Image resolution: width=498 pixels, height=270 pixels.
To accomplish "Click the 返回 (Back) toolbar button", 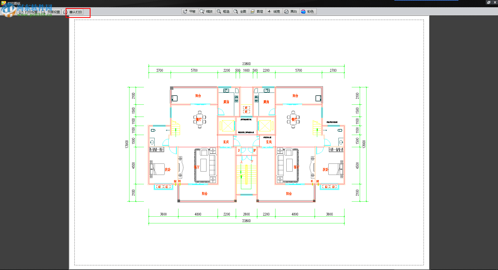I will coord(9,12).
